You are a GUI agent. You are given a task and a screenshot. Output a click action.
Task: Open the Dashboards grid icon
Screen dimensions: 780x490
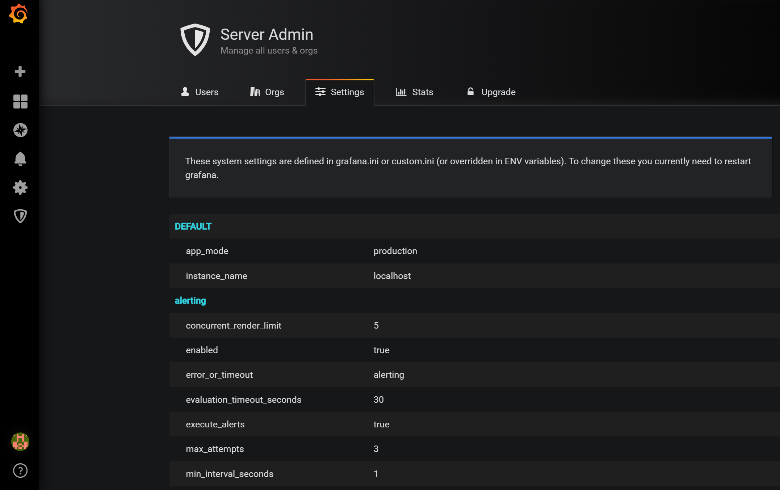(20, 101)
